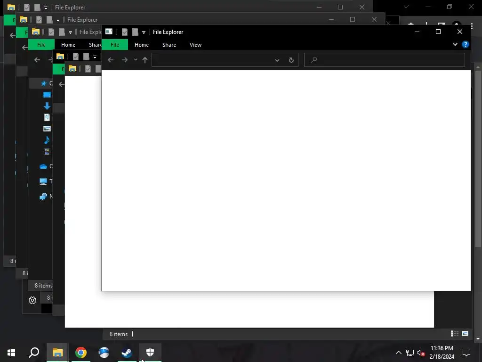Click the muted volume icon in system tray
Viewport: 482px width, 362px height.
[x=421, y=353]
